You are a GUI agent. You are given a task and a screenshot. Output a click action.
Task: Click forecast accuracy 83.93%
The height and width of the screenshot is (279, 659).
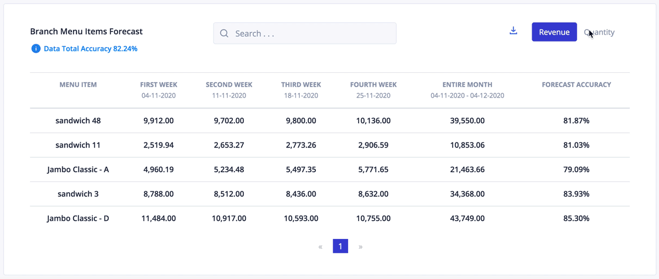point(577,194)
